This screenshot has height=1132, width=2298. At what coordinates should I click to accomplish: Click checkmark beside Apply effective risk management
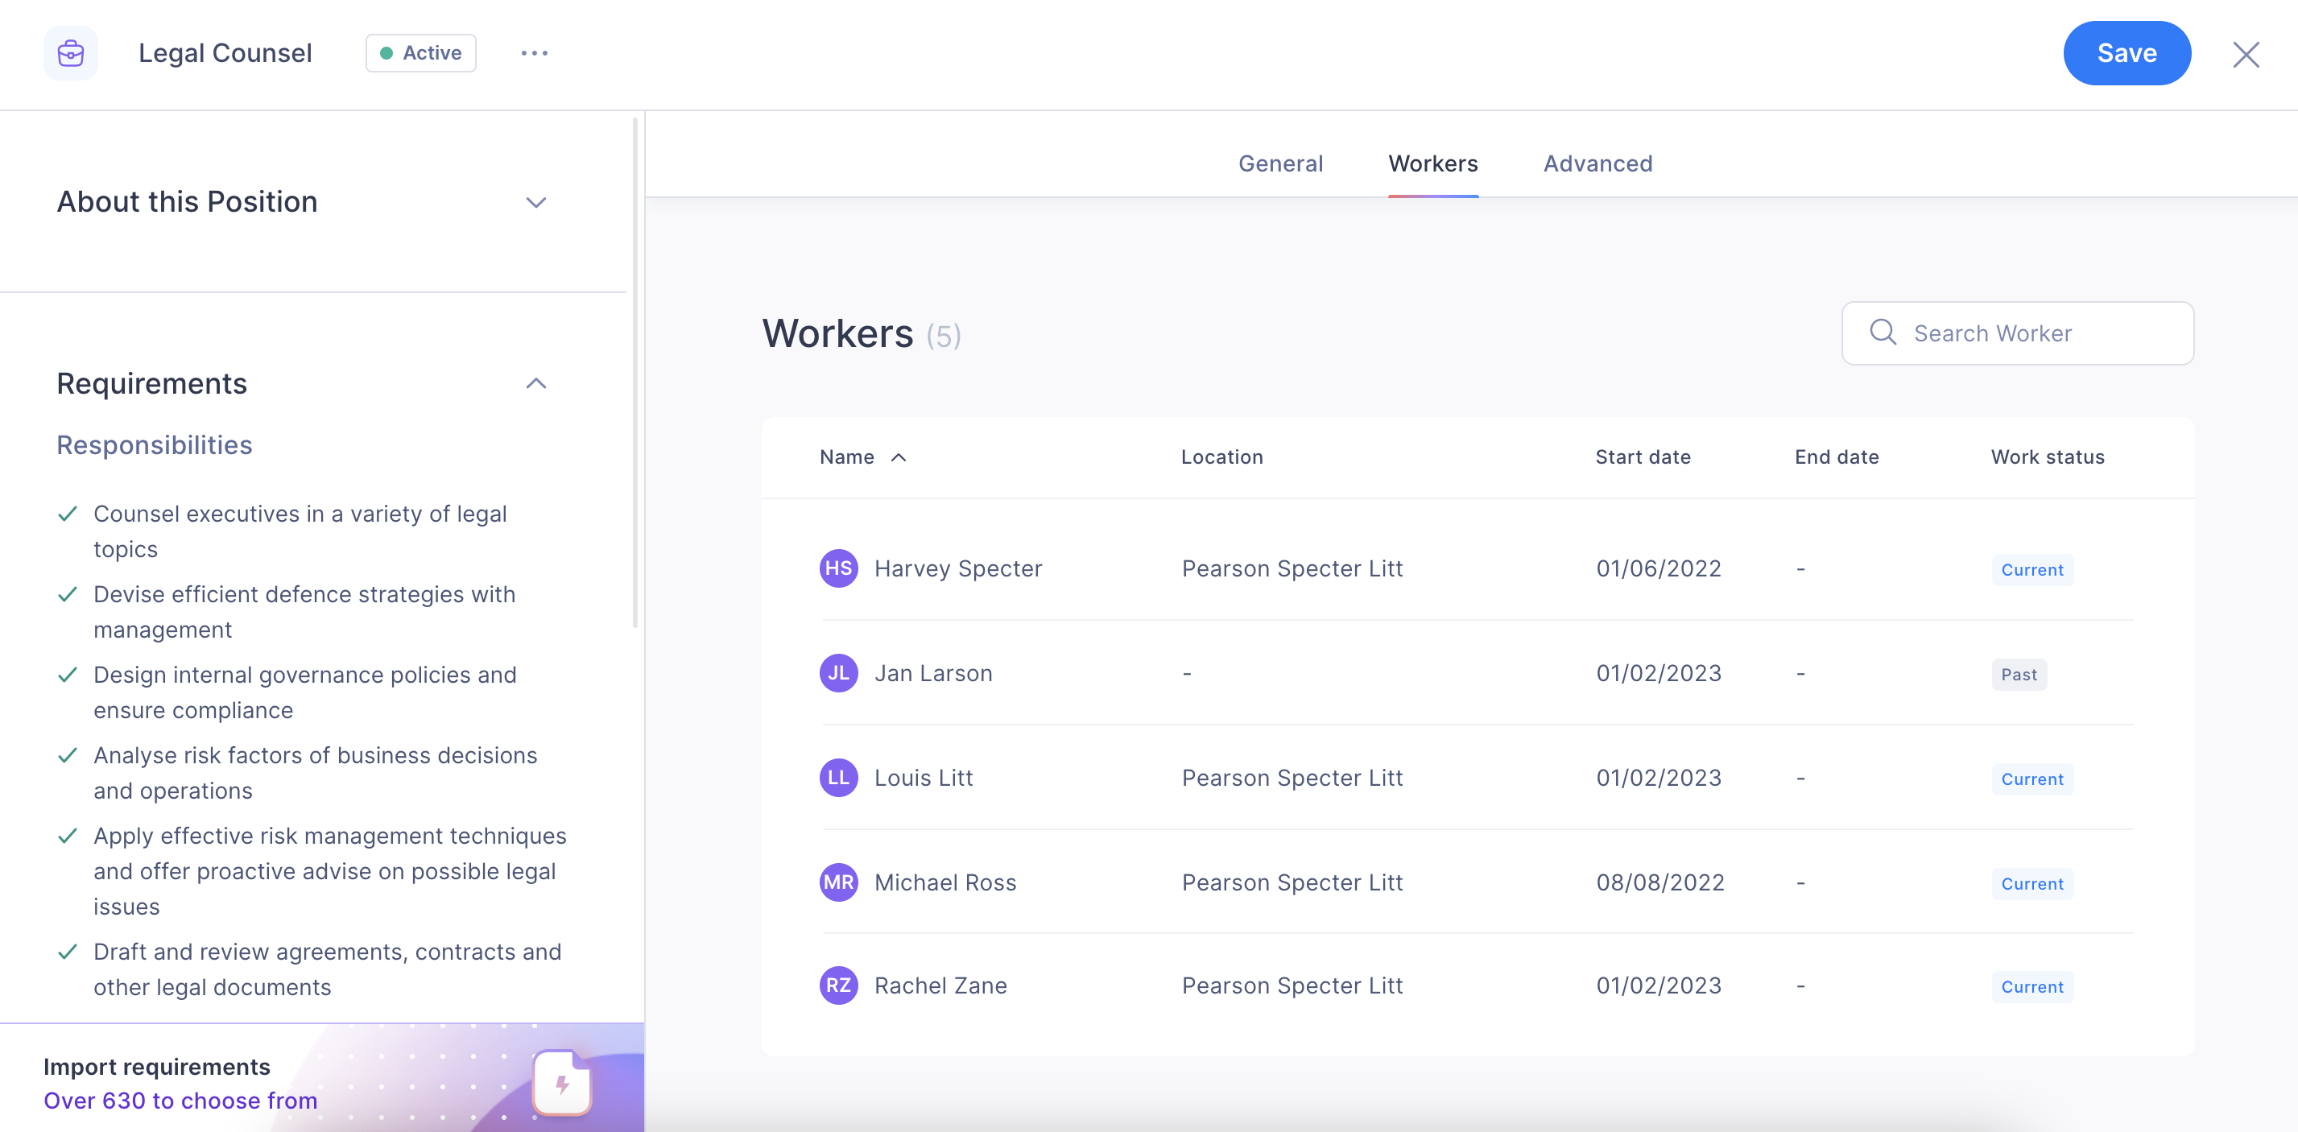point(67,836)
